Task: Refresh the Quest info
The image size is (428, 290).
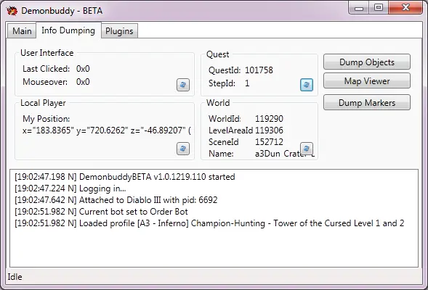Action: (x=307, y=85)
